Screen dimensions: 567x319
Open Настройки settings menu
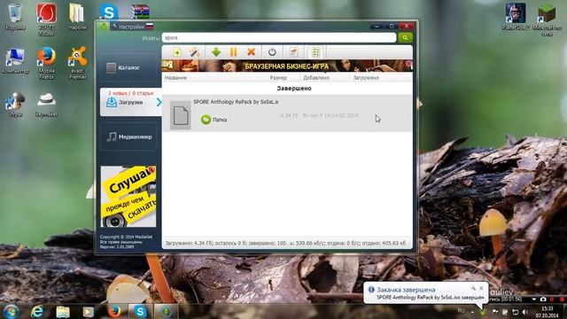128,27
